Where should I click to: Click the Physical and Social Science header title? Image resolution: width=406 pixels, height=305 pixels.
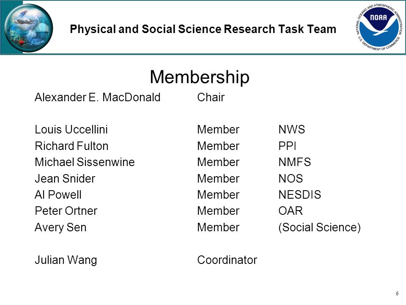click(x=203, y=29)
